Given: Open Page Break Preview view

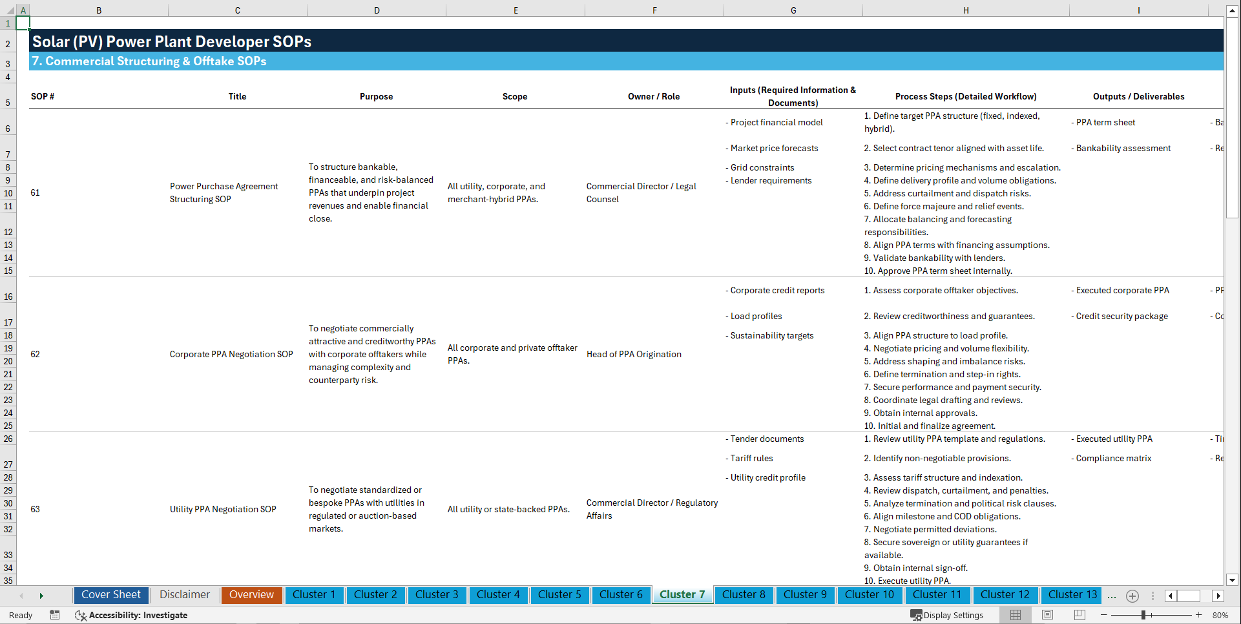Looking at the screenshot, I should (x=1078, y=615).
